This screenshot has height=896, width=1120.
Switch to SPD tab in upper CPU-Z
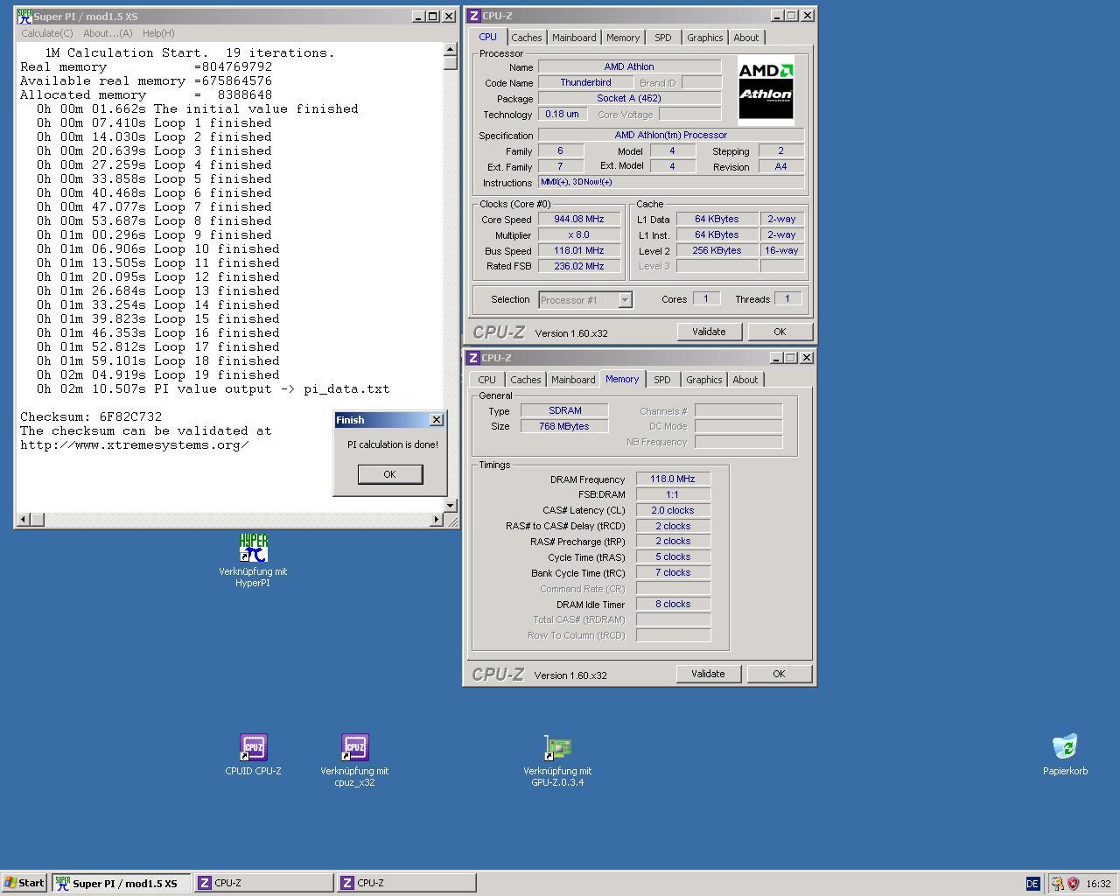point(663,38)
